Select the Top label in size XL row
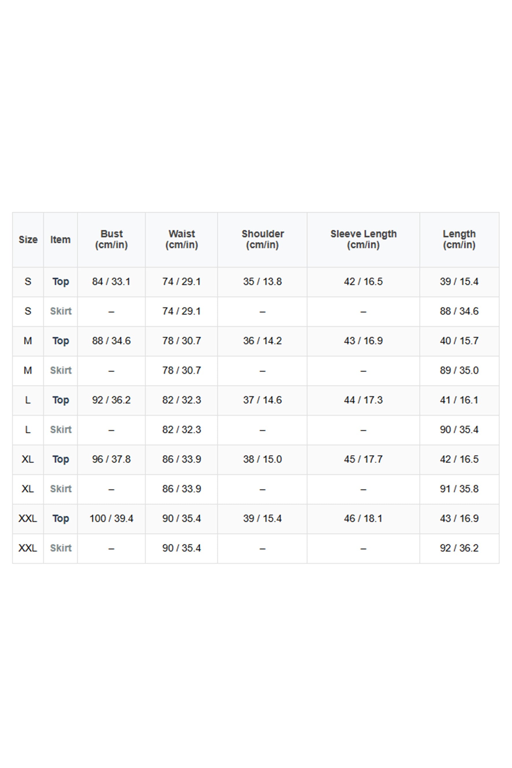Viewport: 512px width, 768px height. 61,459
